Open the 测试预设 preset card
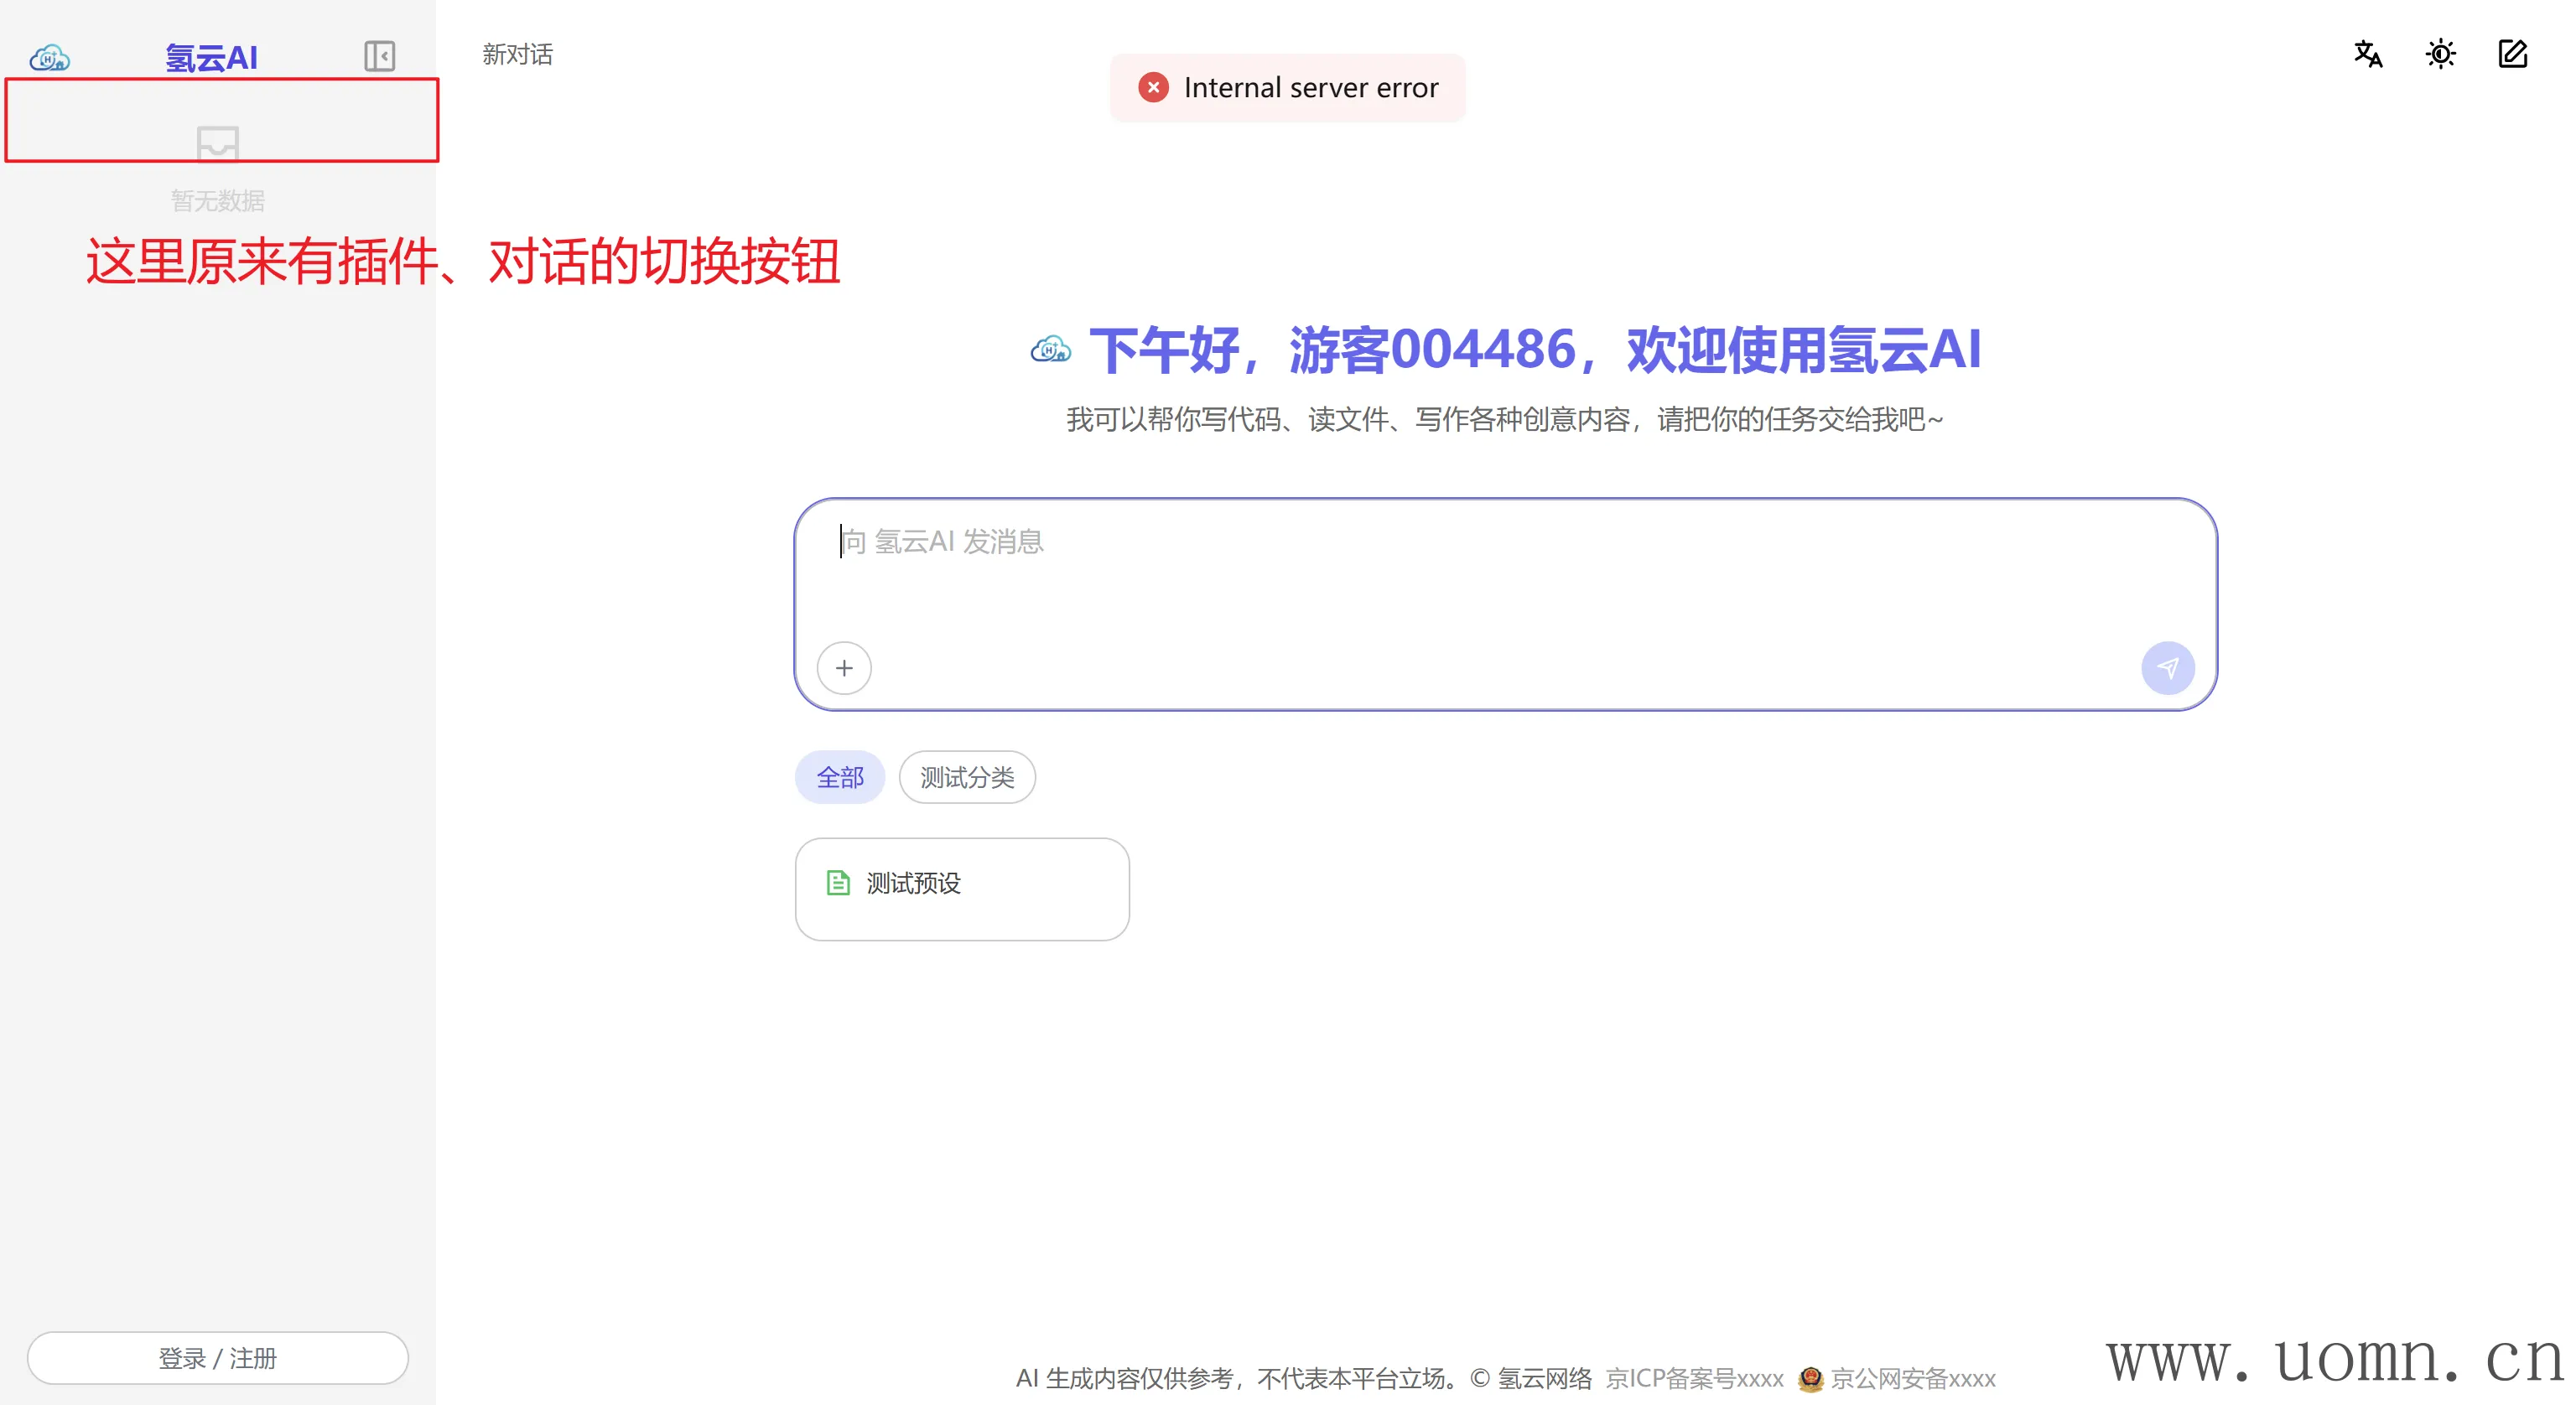Viewport: 2576px width, 1405px height. pyautogui.click(x=961, y=888)
